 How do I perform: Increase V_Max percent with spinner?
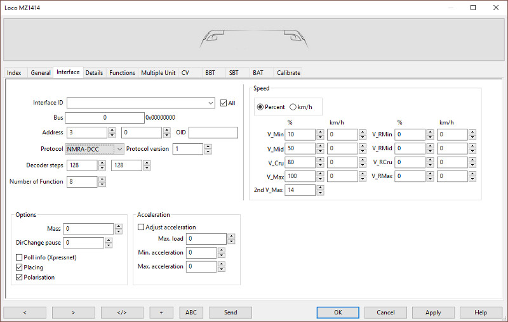tap(320, 174)
